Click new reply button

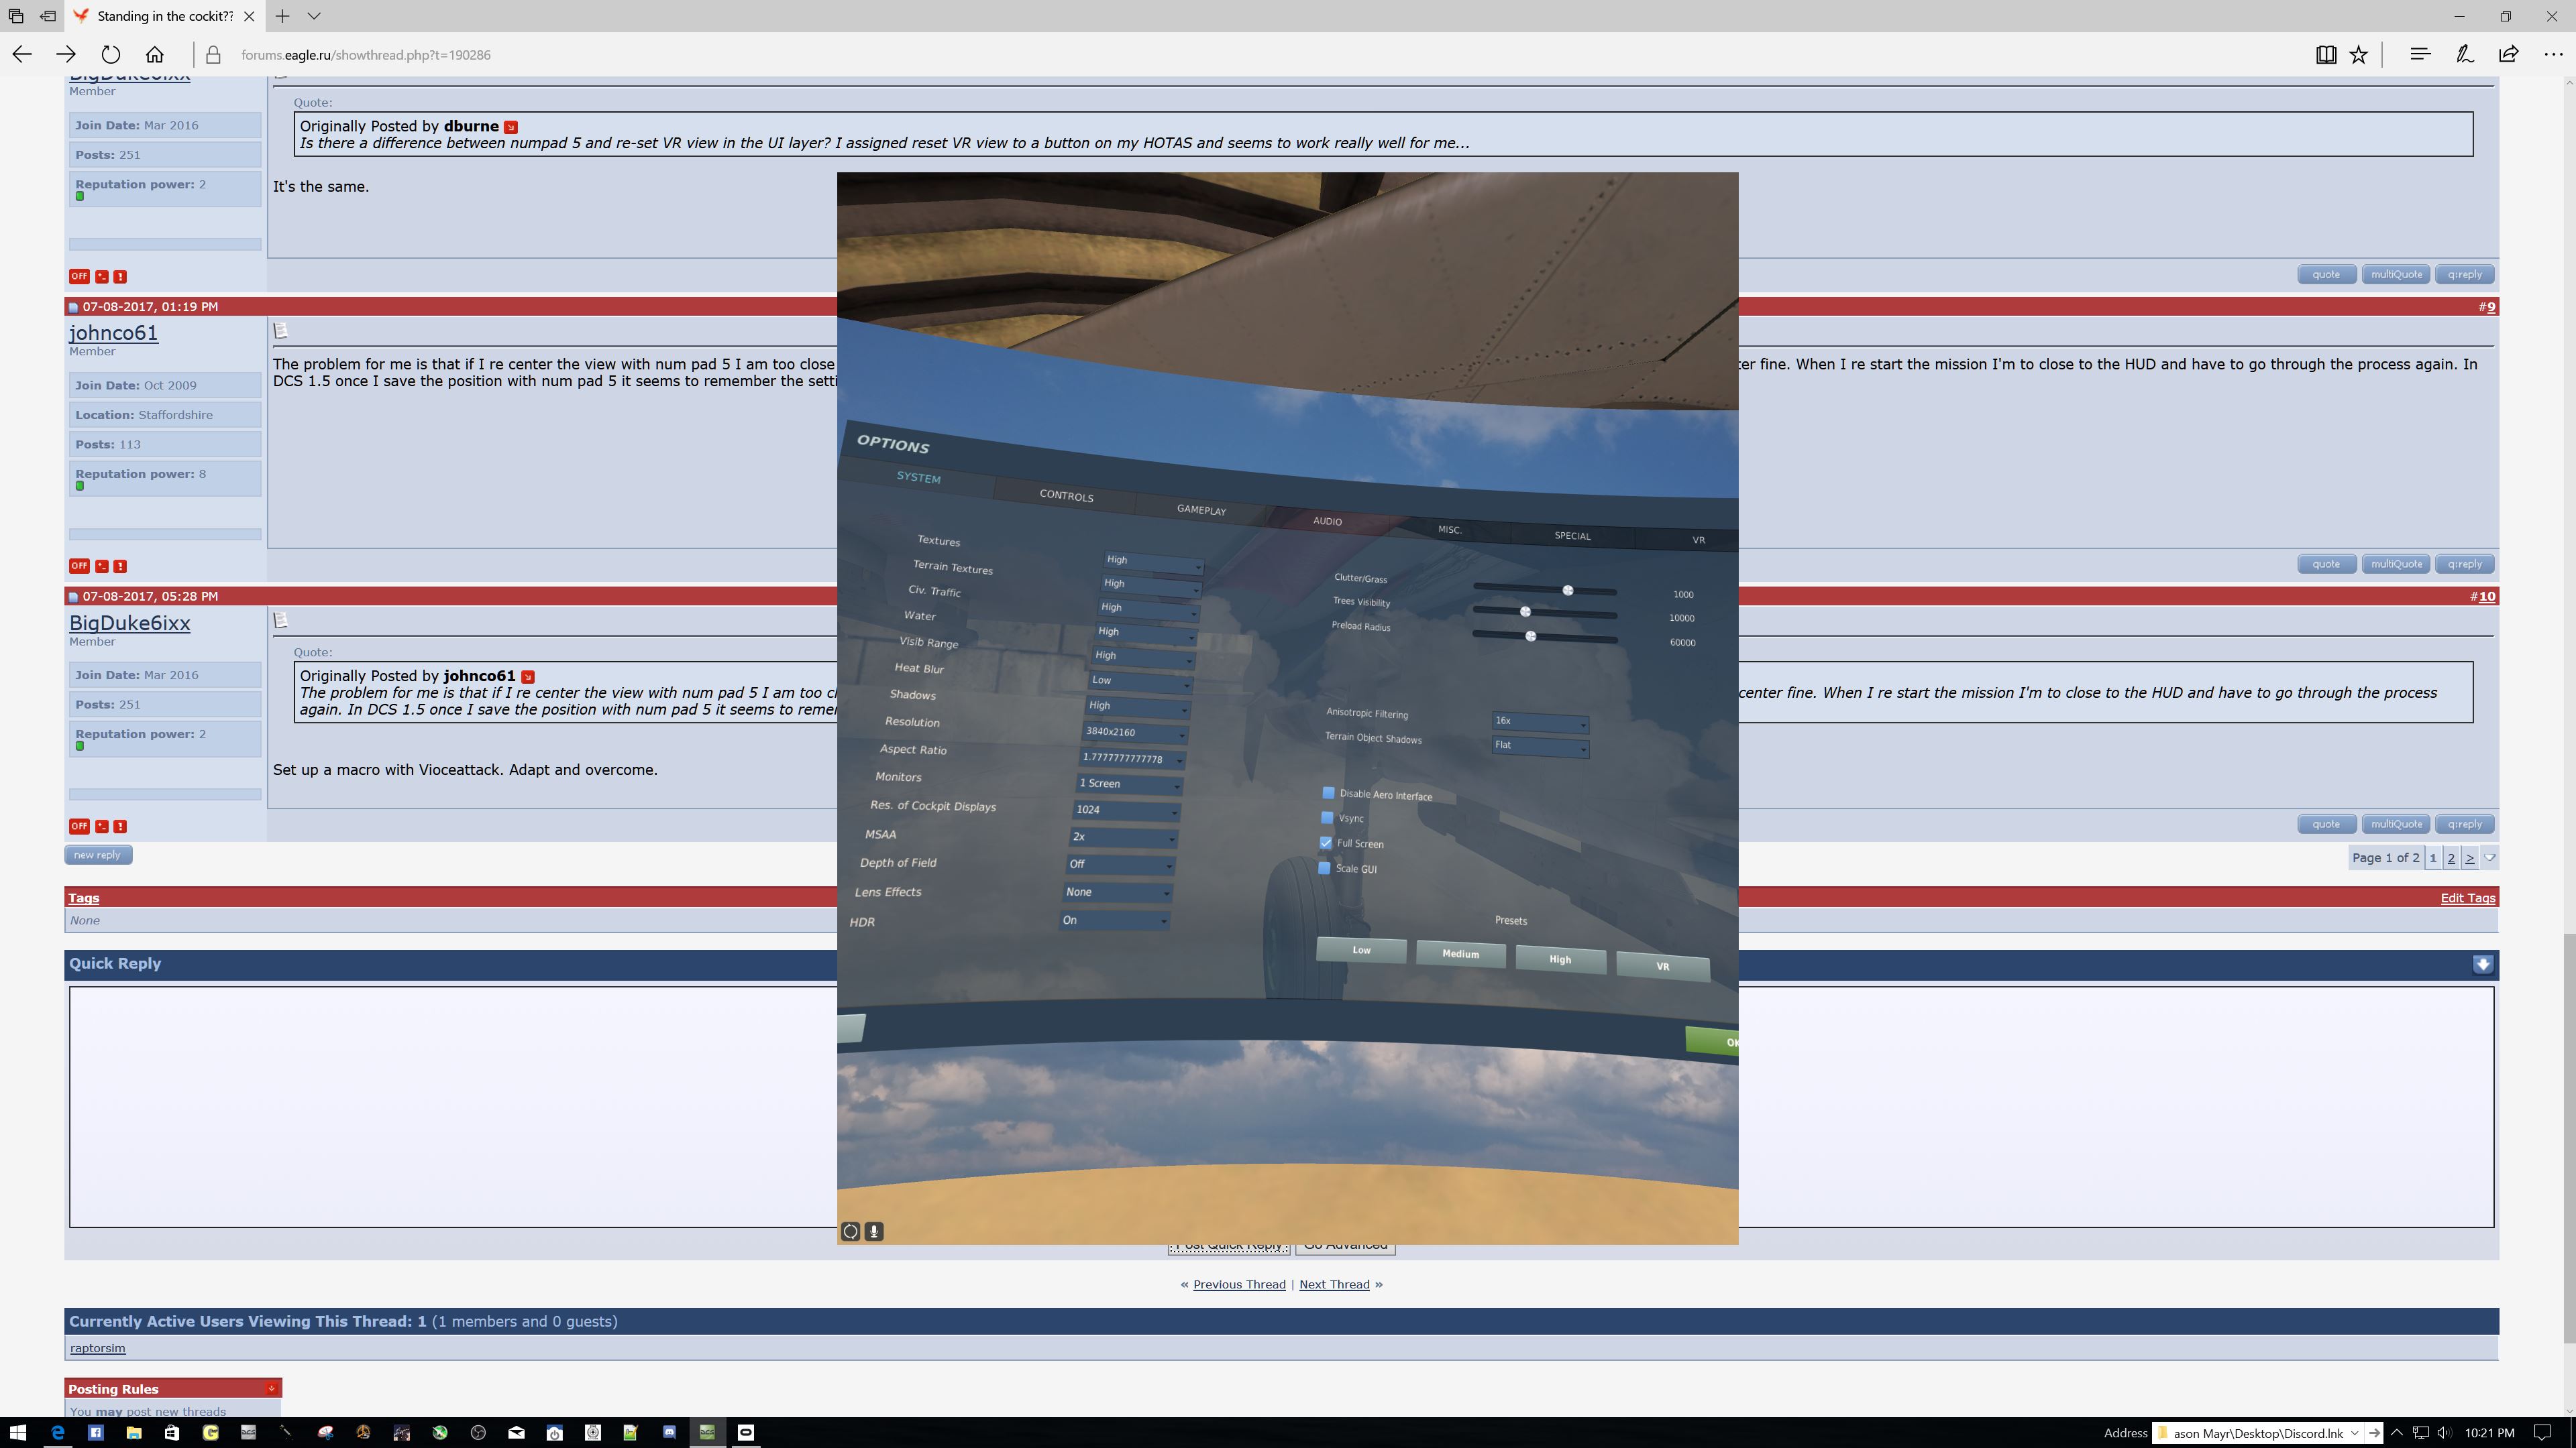(x=98, y=855)
